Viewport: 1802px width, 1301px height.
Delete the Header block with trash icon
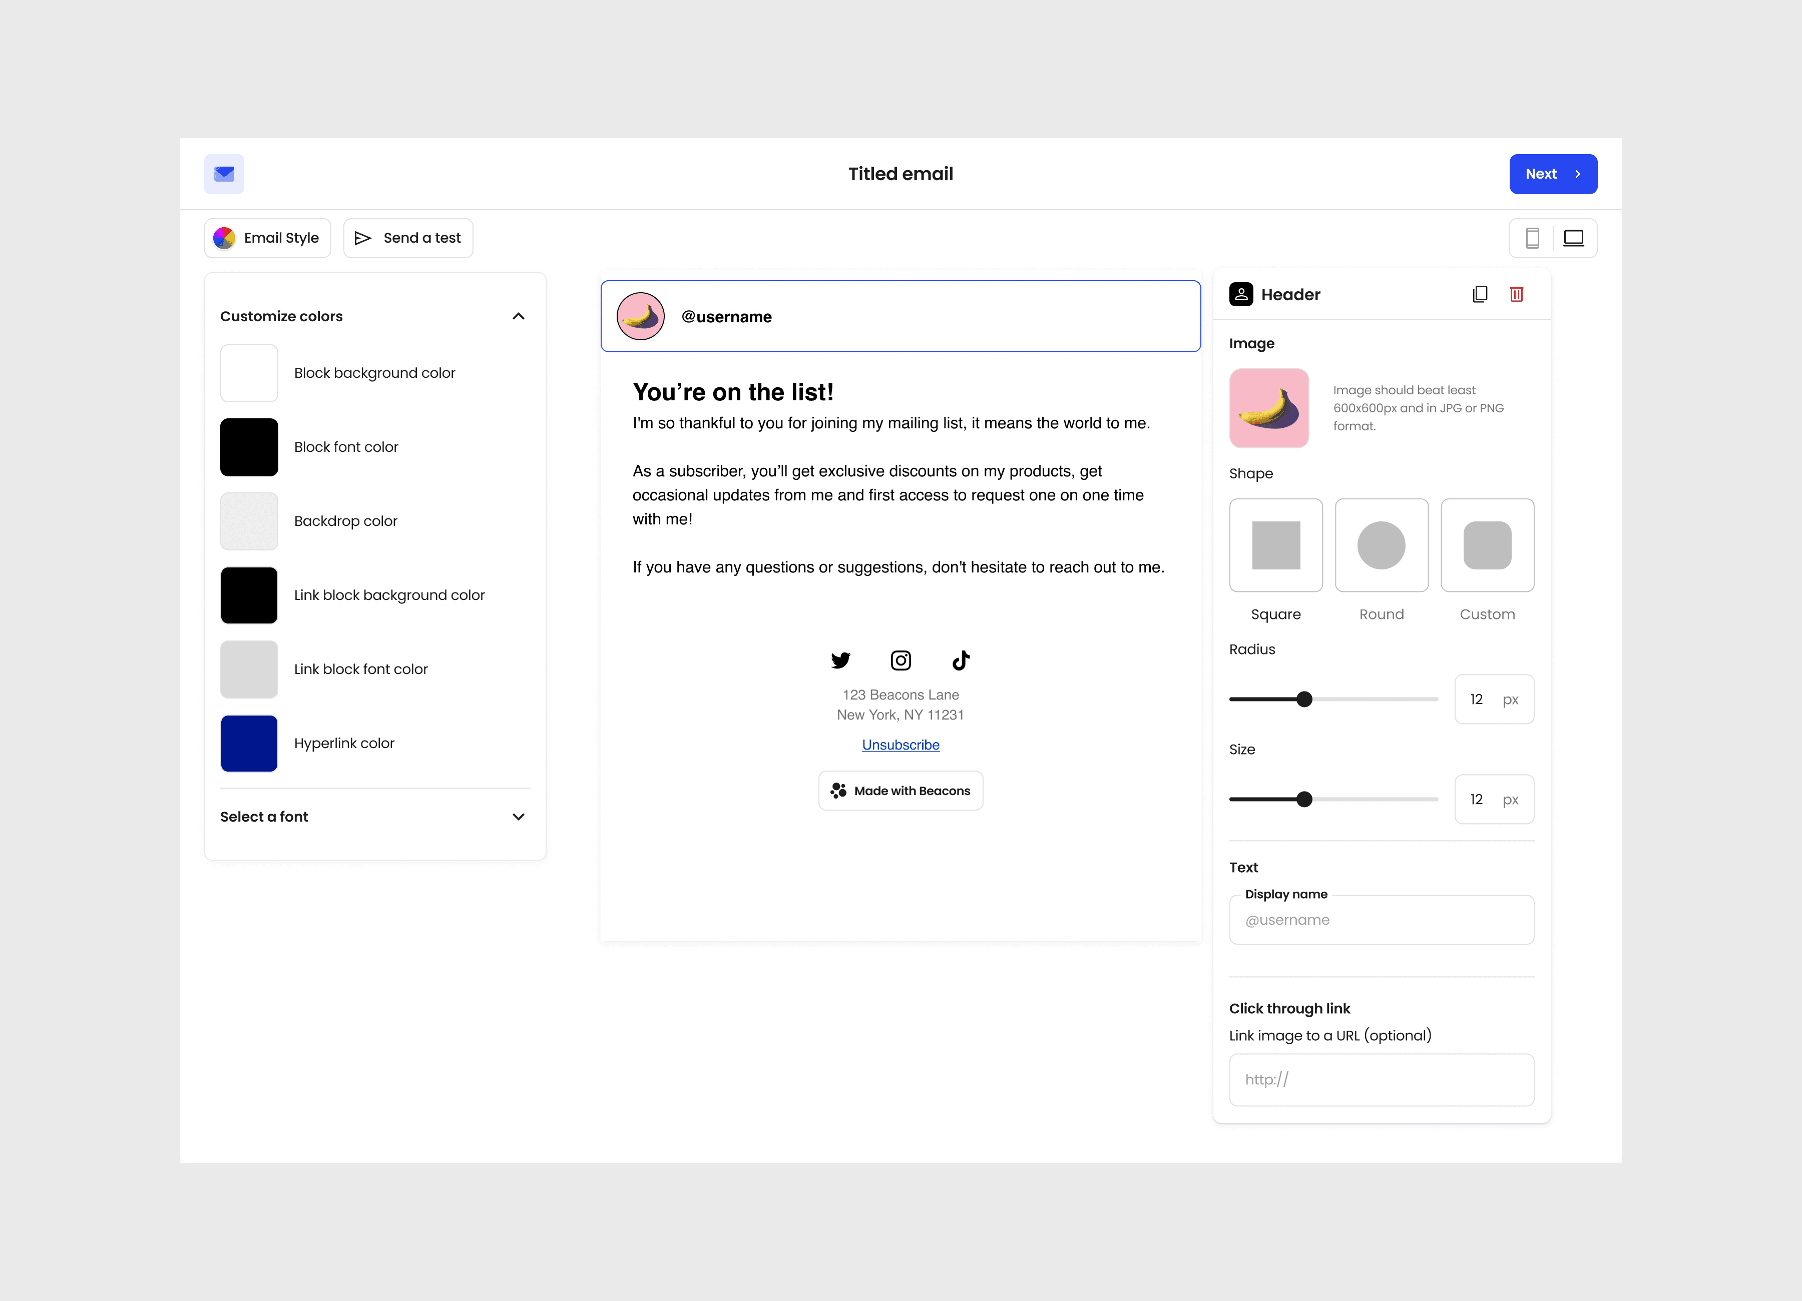pyautogui.click(x=1516, y=294)
